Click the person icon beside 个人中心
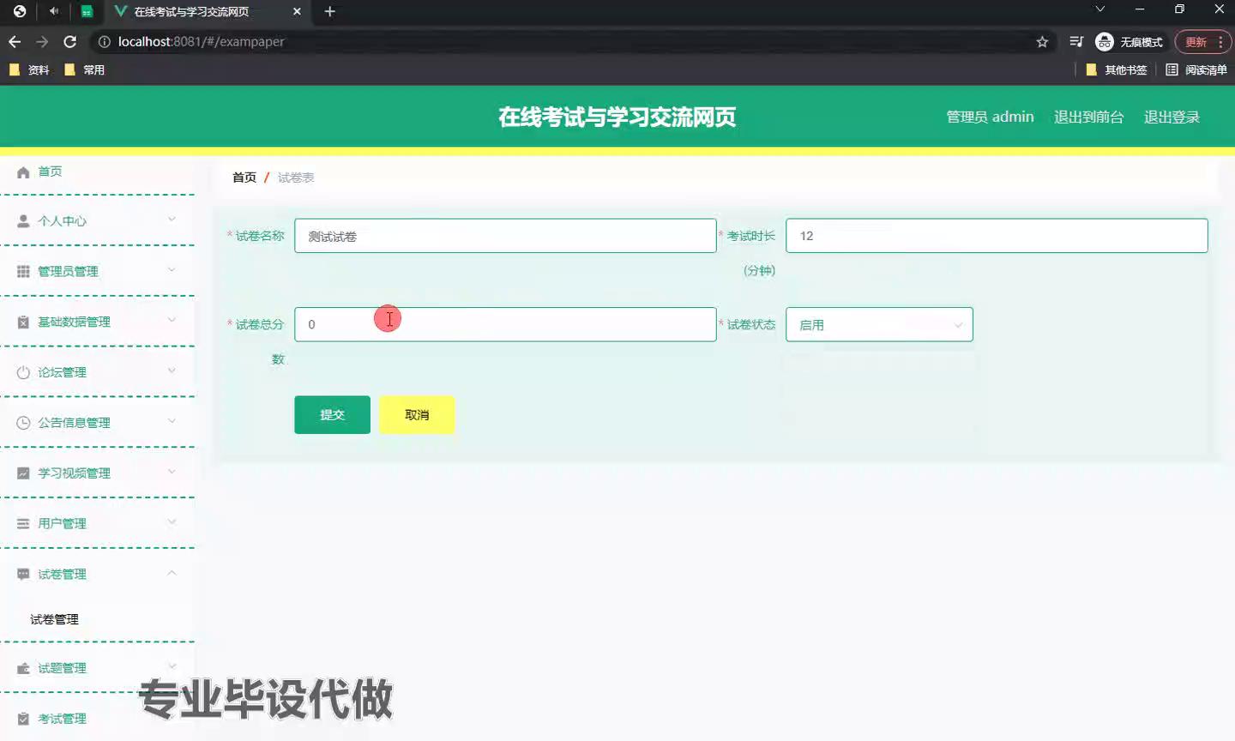 pyautogui.click(x=23, y=221)
